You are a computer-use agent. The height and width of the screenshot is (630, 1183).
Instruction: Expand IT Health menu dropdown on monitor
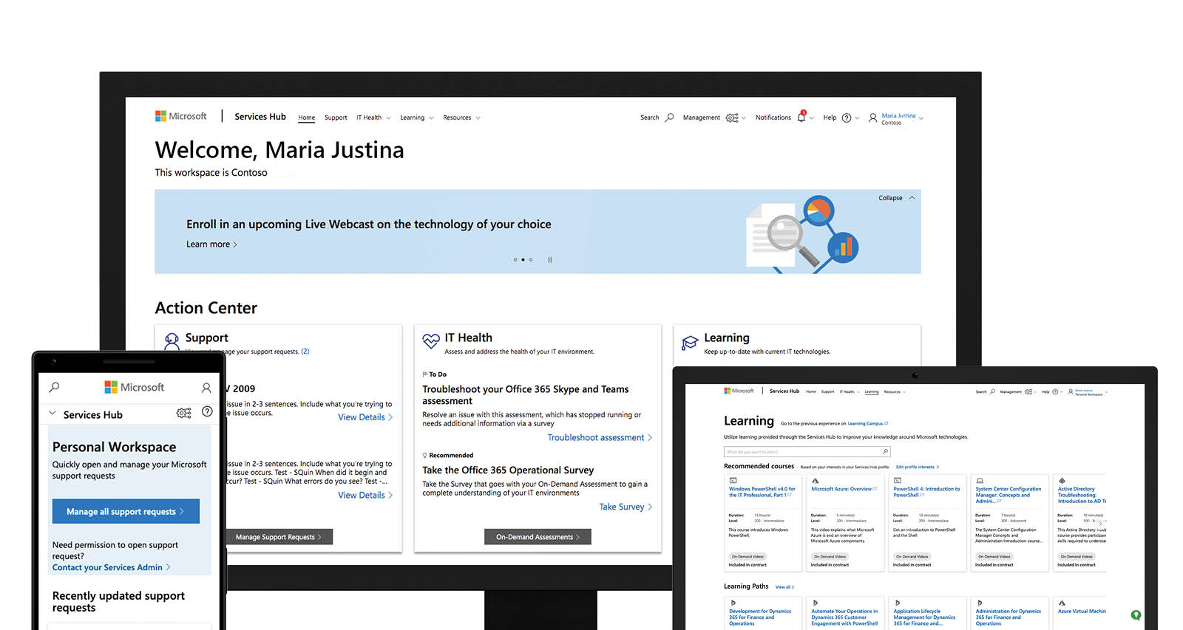(388, 118)
